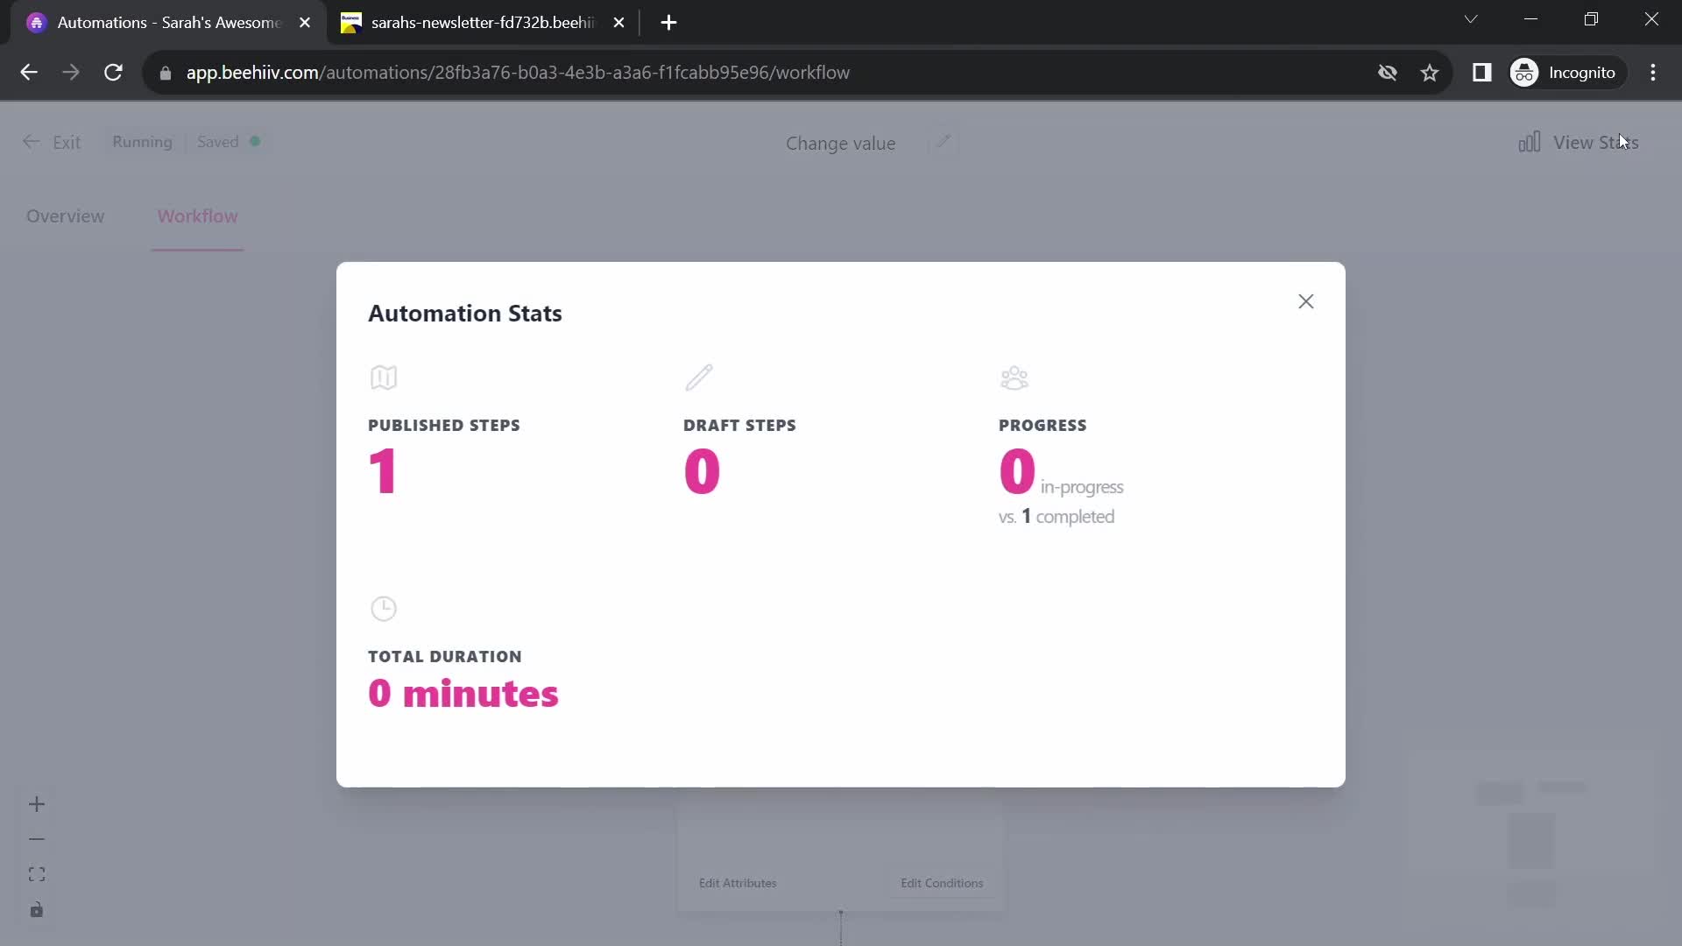Expand the tab search dropdown

click(1471, 19)
